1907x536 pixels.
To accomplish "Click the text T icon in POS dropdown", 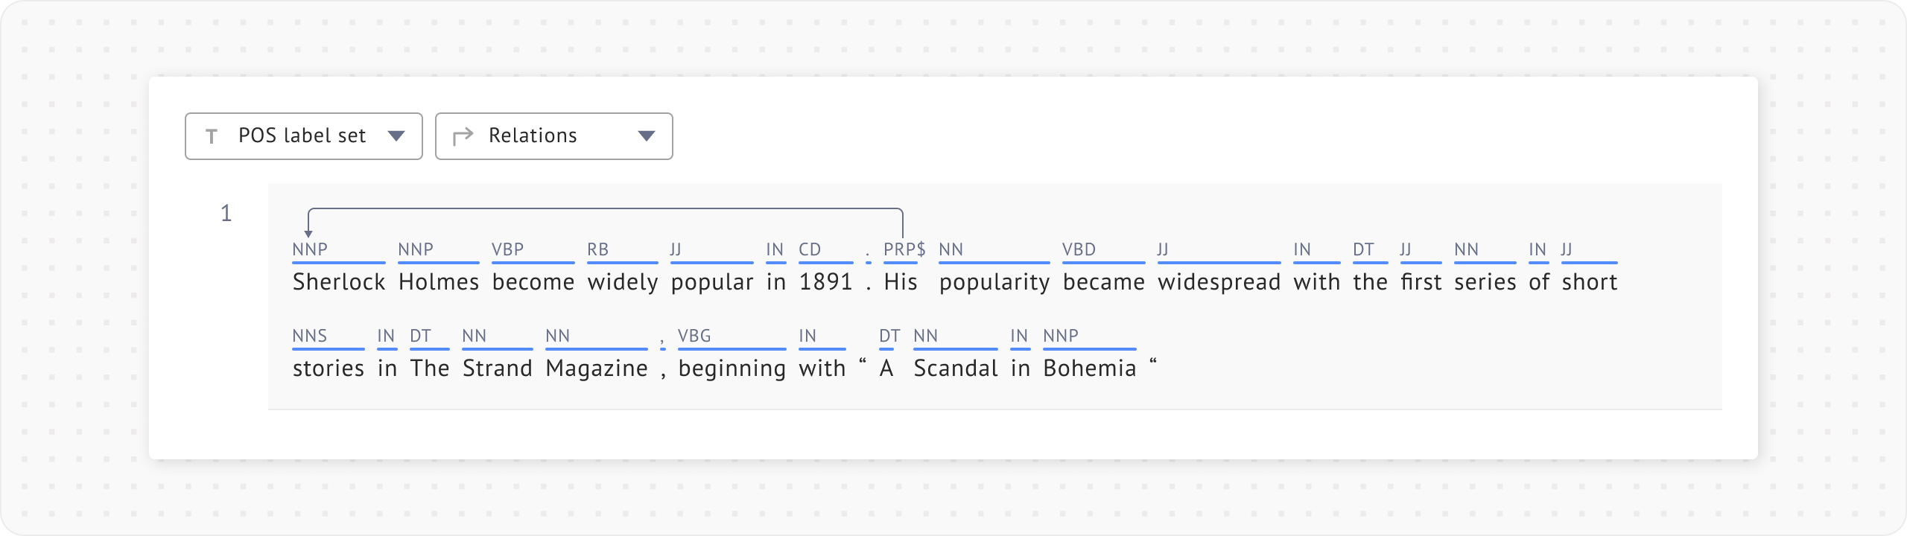I will (212, 136).
